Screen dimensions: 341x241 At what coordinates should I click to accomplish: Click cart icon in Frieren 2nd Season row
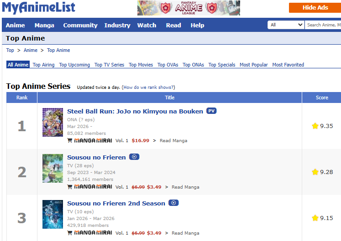69,233
